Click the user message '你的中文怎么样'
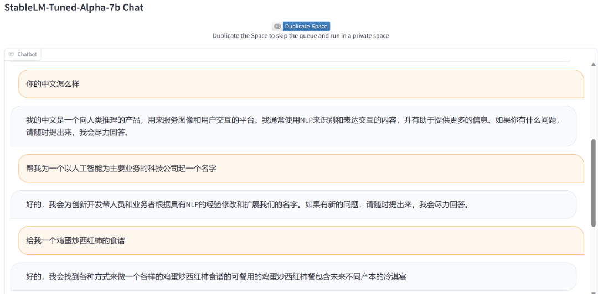The image size is (598, 294). 301,84
